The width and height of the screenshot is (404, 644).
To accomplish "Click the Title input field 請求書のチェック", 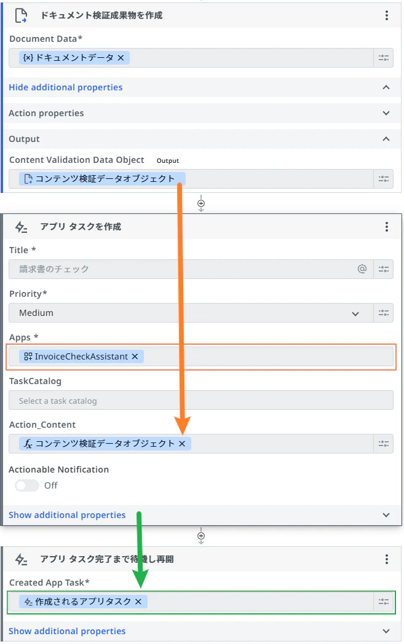I will click(183, 269).
